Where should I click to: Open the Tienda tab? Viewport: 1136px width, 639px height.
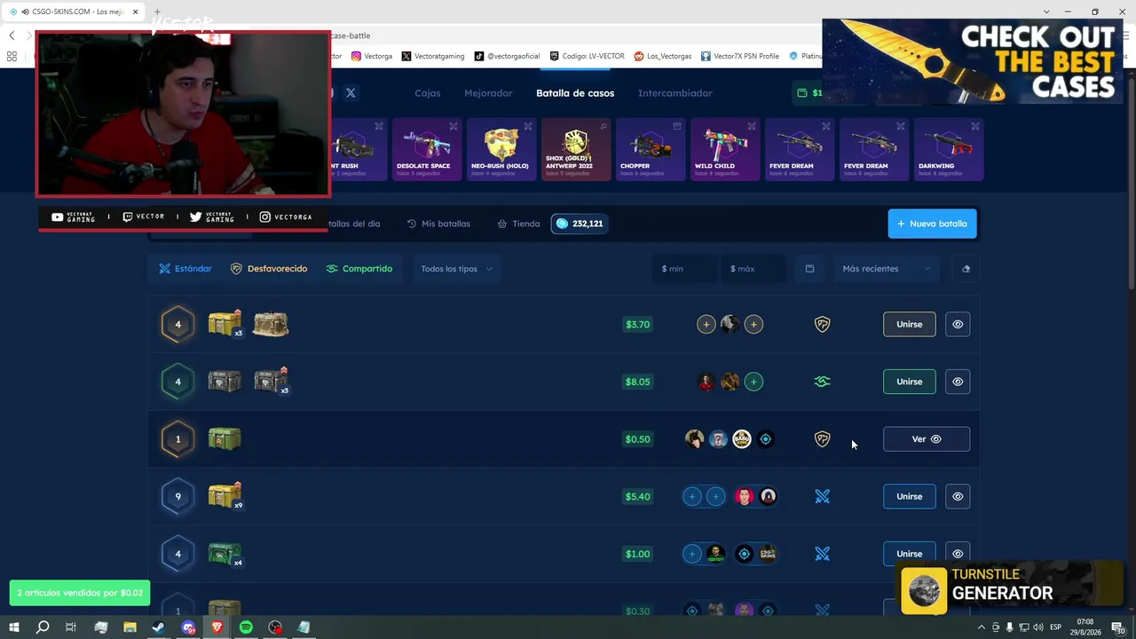[x=518, y=224]
